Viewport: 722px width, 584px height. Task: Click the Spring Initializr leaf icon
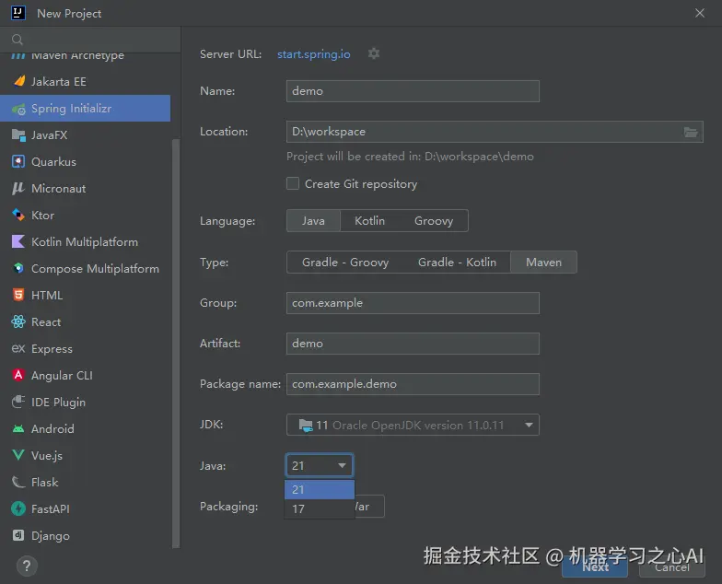click(x=18, y=109)
